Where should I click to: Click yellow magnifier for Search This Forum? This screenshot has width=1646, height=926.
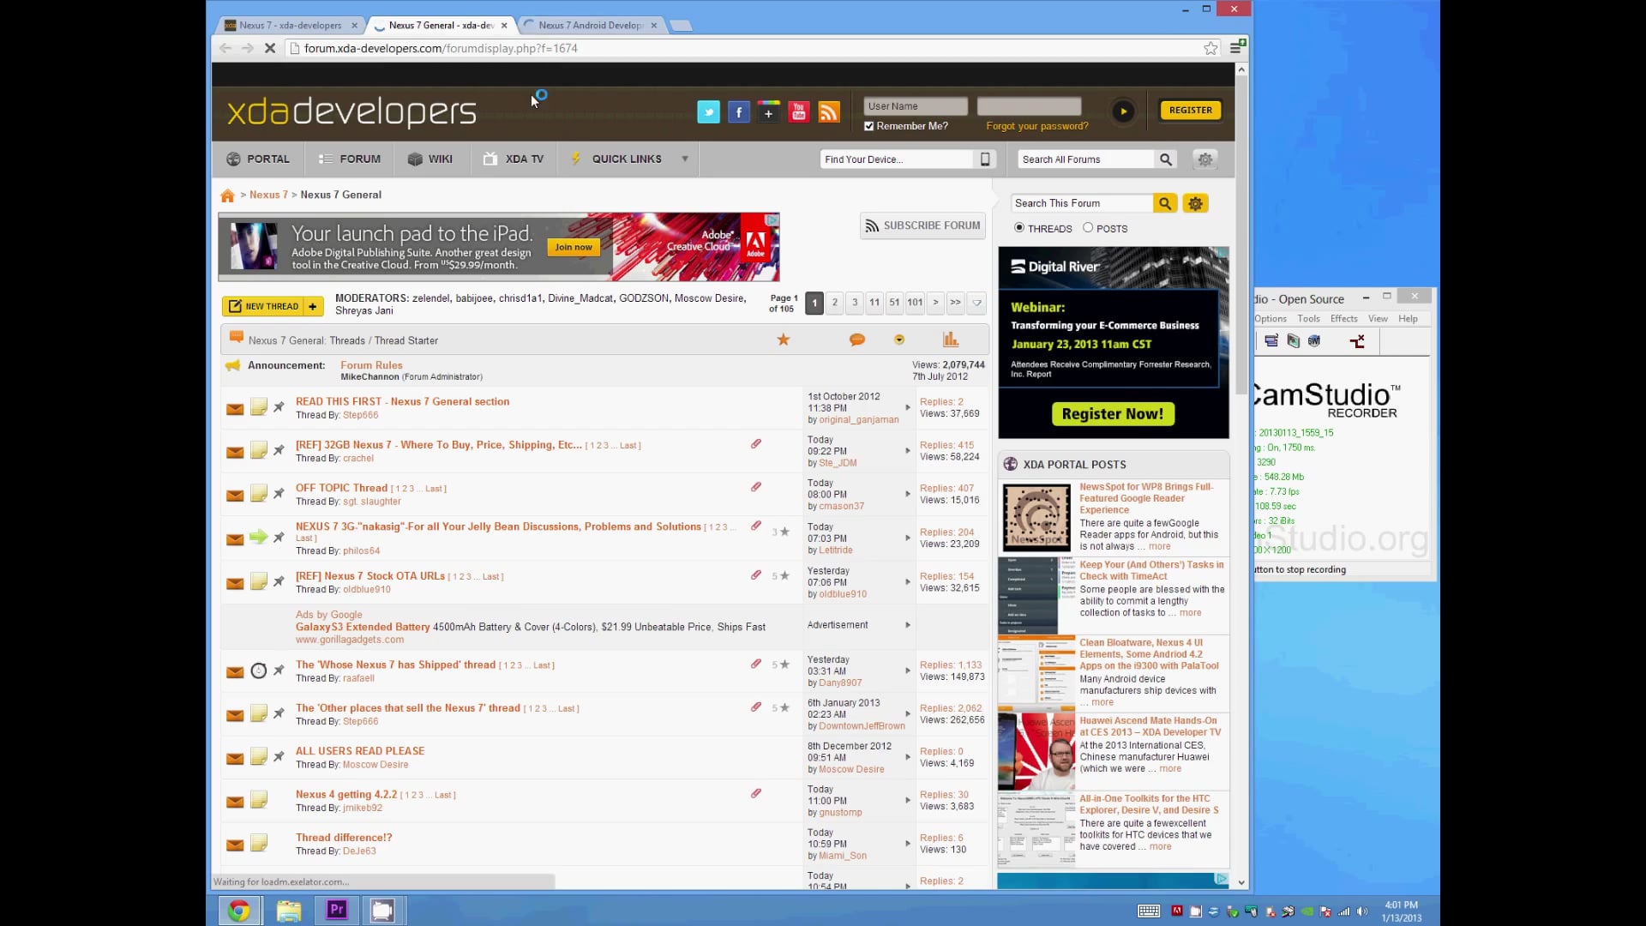pyautogui.click(x=1164, y=203)
